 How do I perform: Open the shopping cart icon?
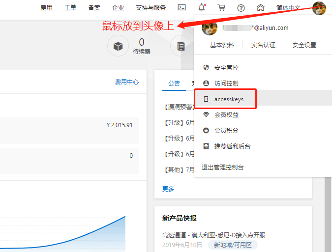(x=221, y=7)
